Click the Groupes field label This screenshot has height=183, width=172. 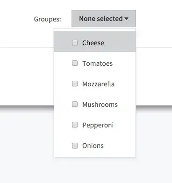(x=48, y=19)
